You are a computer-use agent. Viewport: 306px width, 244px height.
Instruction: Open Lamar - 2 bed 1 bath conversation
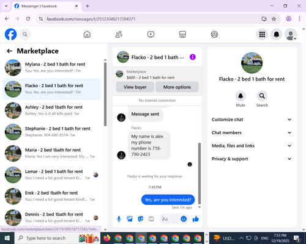[51, 175]
